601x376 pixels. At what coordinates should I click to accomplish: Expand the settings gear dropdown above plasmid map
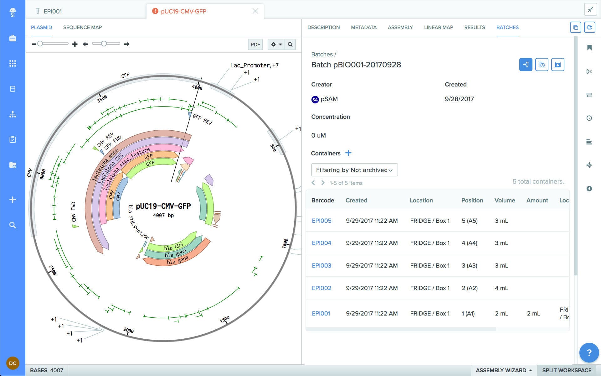pos(276,44)
